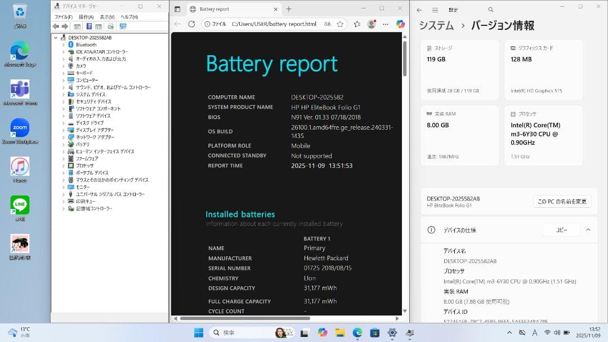Viewport: 608px width, 342px height.
Task: Click the Edge profile avatar icon
Action: click(372, 25)
